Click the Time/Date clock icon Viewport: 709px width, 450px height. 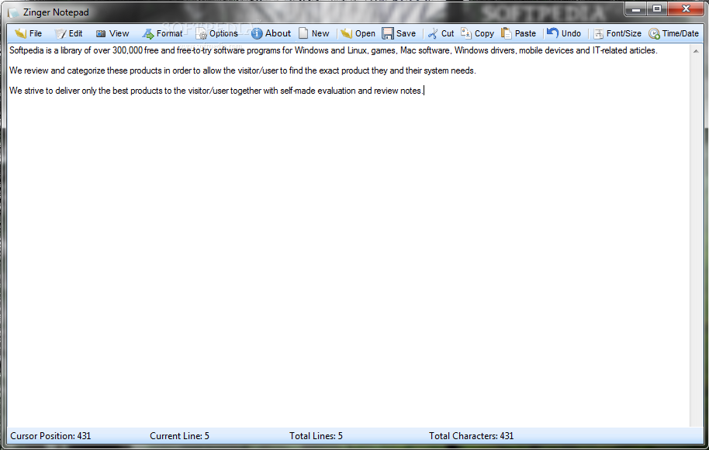coord(654,34)
